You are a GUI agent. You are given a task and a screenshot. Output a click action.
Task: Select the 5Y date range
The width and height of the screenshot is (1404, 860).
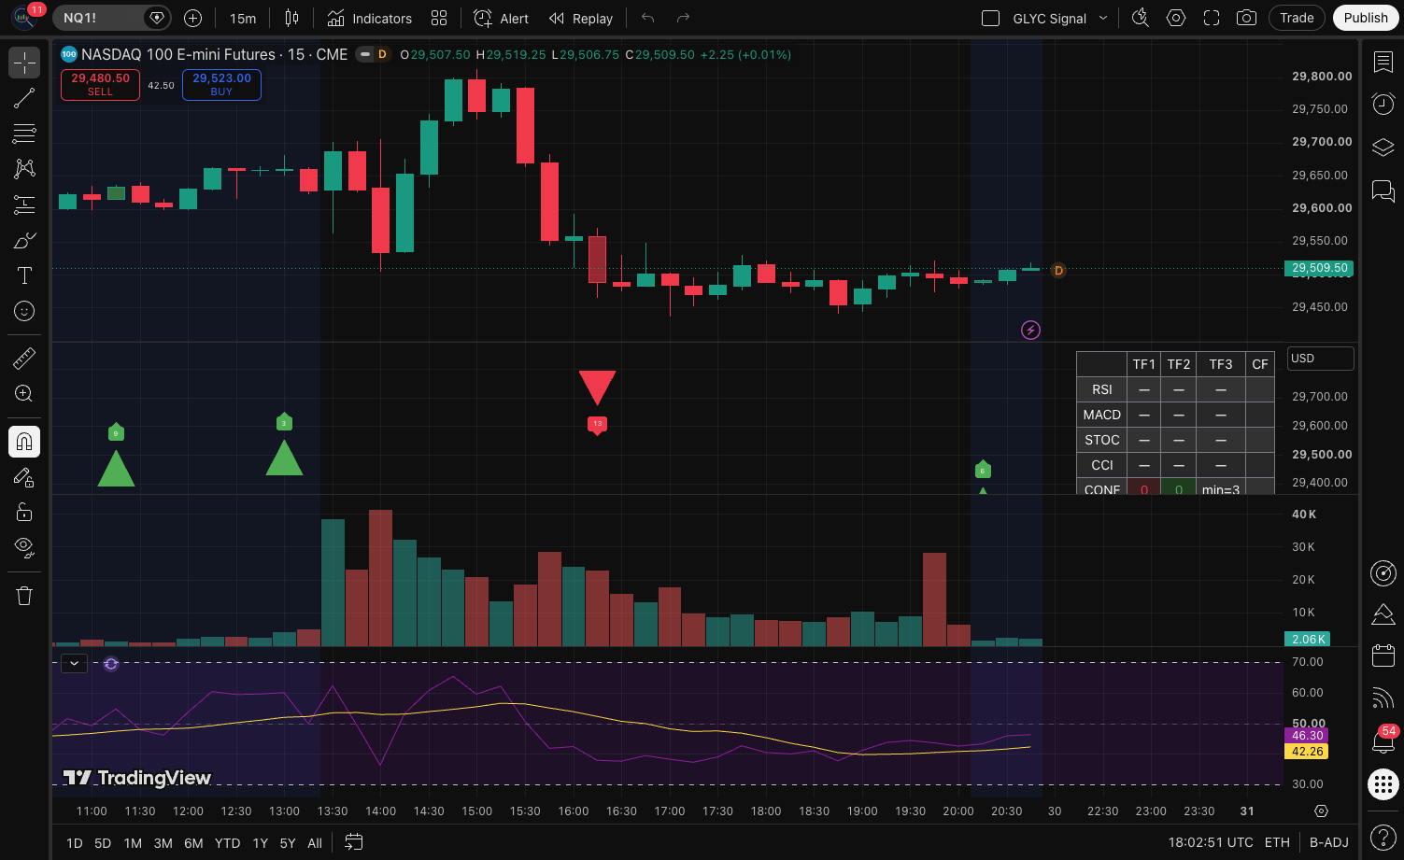pyautogui.click(x=288, y=843)
